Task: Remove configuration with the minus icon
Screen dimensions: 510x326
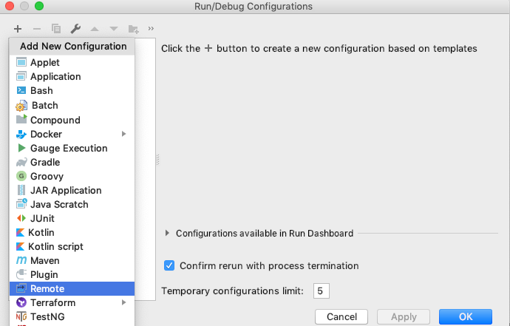Action: click(37, 29)
